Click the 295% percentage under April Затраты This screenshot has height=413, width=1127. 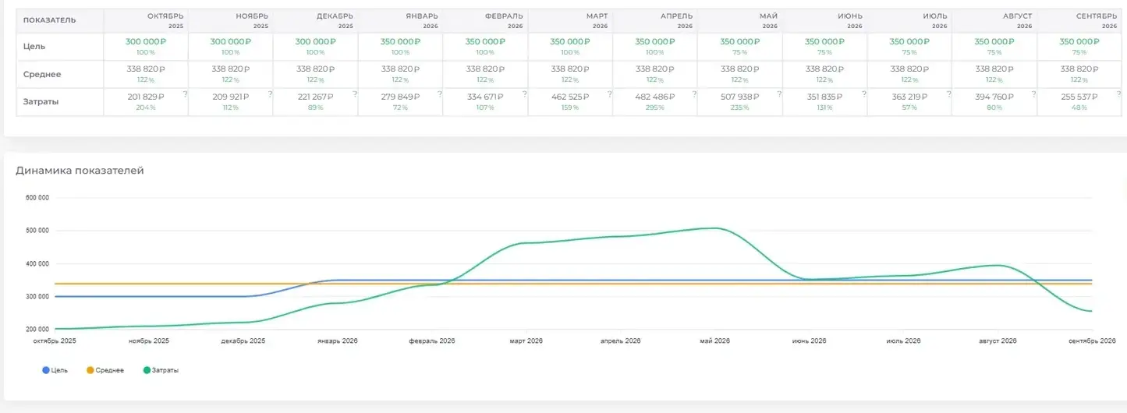click(656, 108)
